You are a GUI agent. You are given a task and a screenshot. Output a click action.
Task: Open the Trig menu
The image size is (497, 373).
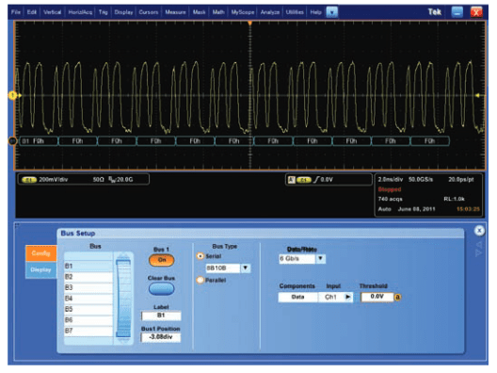103,12
